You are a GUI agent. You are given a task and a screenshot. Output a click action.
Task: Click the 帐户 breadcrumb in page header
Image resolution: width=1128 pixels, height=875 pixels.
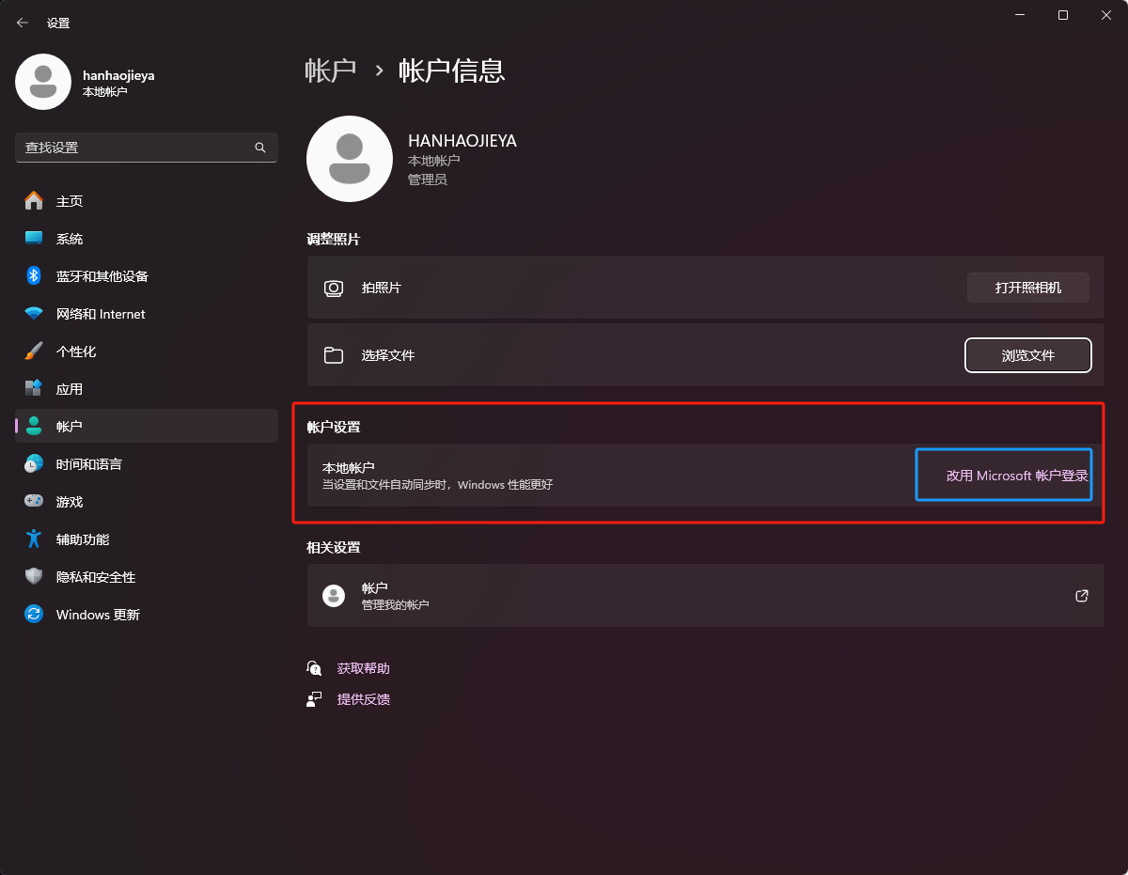coord(331,70)
